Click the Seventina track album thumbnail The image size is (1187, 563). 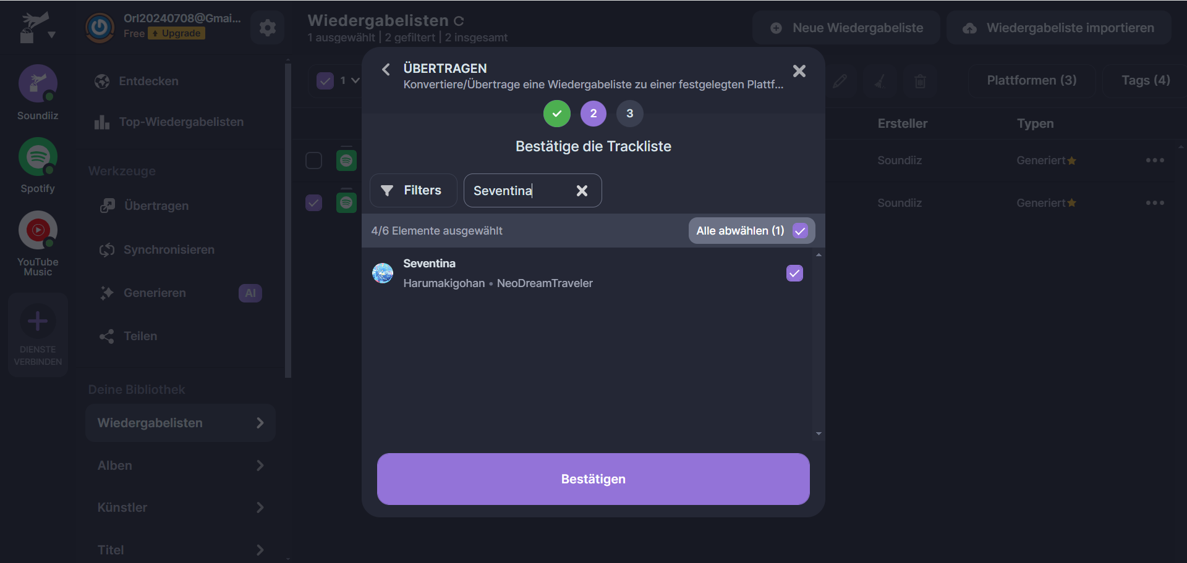[383, 273]
